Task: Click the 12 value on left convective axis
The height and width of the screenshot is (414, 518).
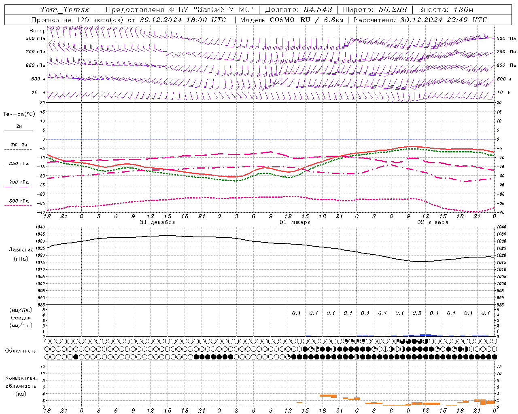Action: 42,367
